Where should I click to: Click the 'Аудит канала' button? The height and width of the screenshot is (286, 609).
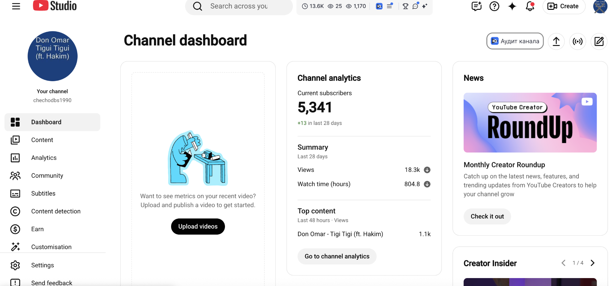point(515,41)
